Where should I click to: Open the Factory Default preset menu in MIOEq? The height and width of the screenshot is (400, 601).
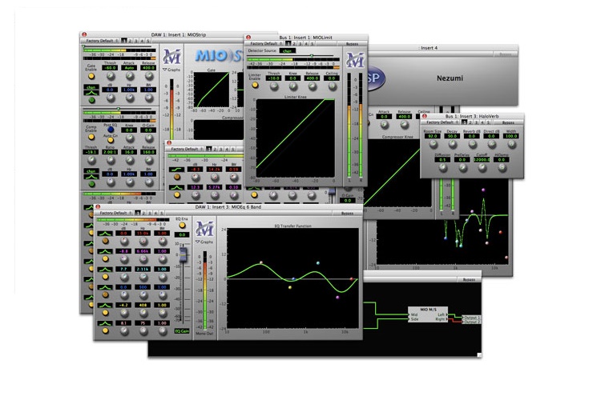[x=114, y=214]
